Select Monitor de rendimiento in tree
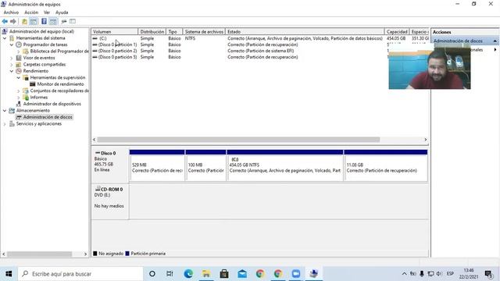Screen dimensions: 500x281 click(60, 84)
